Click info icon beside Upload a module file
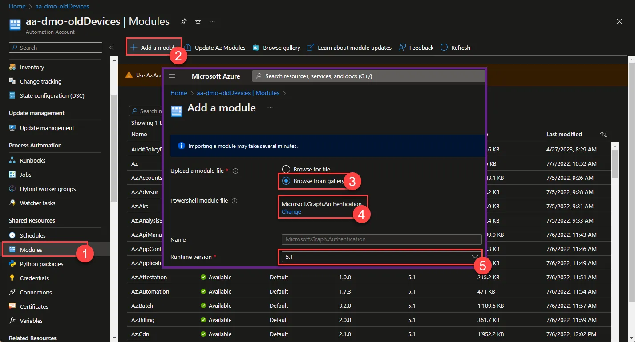Screen dimensions: 635x342 pos(235,171)
